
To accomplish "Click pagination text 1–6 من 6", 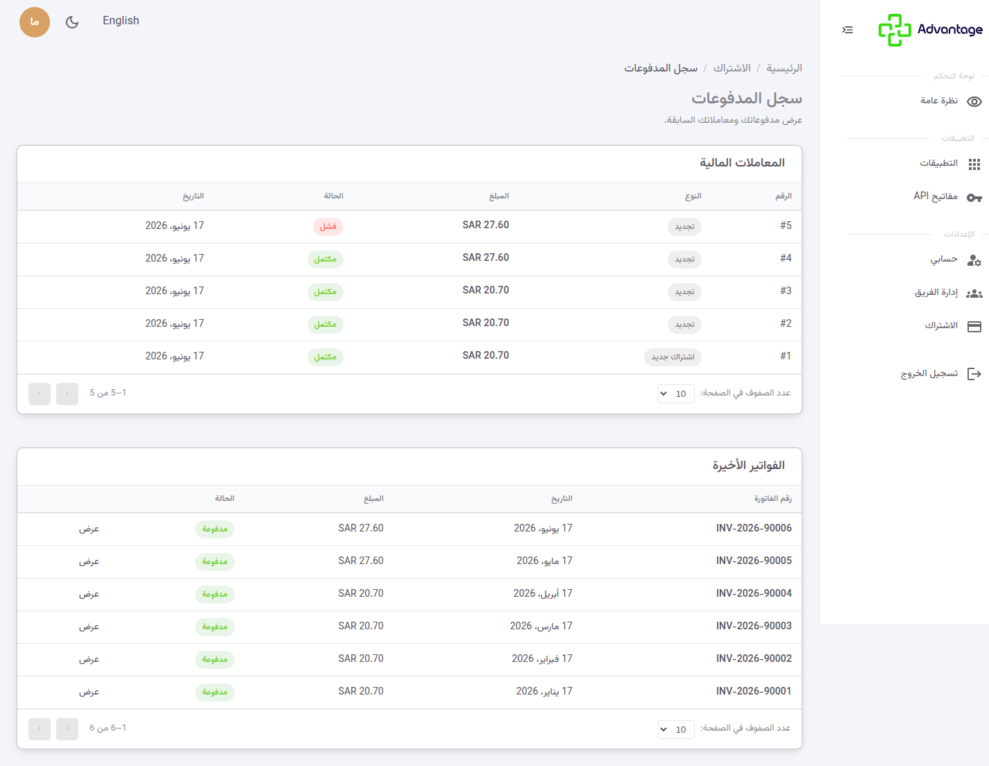I will (108, 728).
